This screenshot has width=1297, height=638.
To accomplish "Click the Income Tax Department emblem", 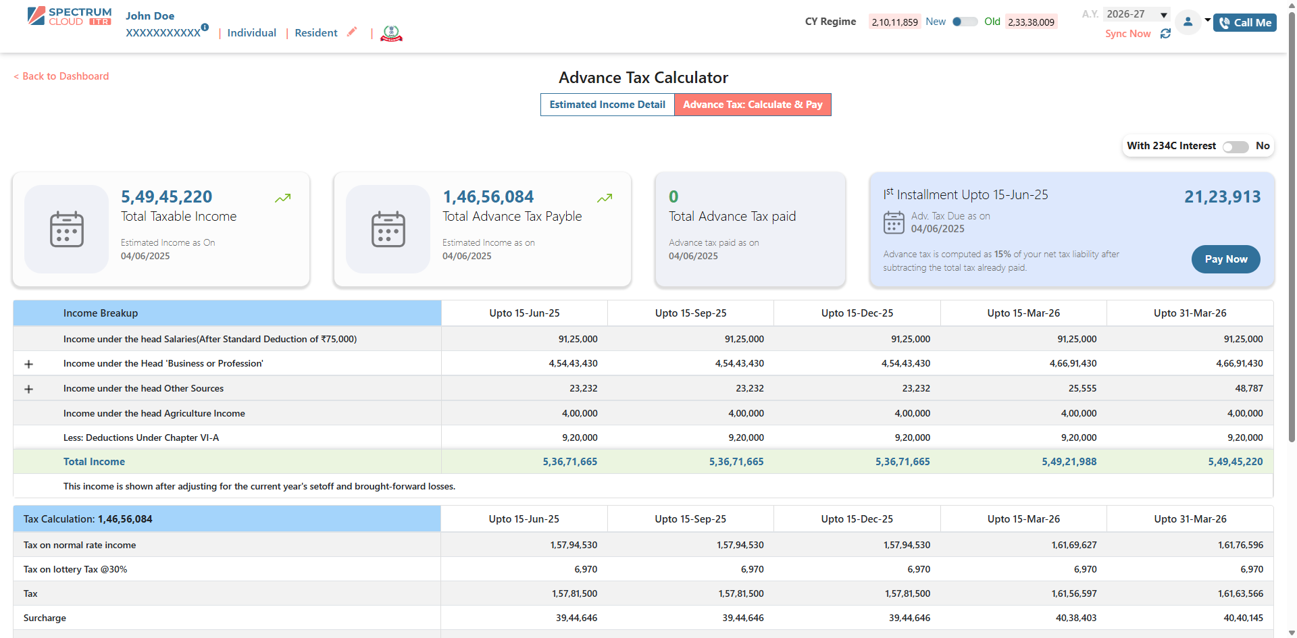I will tap(391, 32).
